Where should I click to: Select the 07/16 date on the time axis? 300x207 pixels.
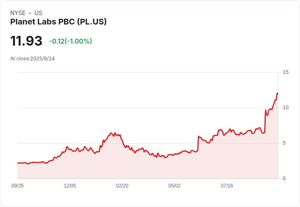pyautogui.click(x=227, y=186)
